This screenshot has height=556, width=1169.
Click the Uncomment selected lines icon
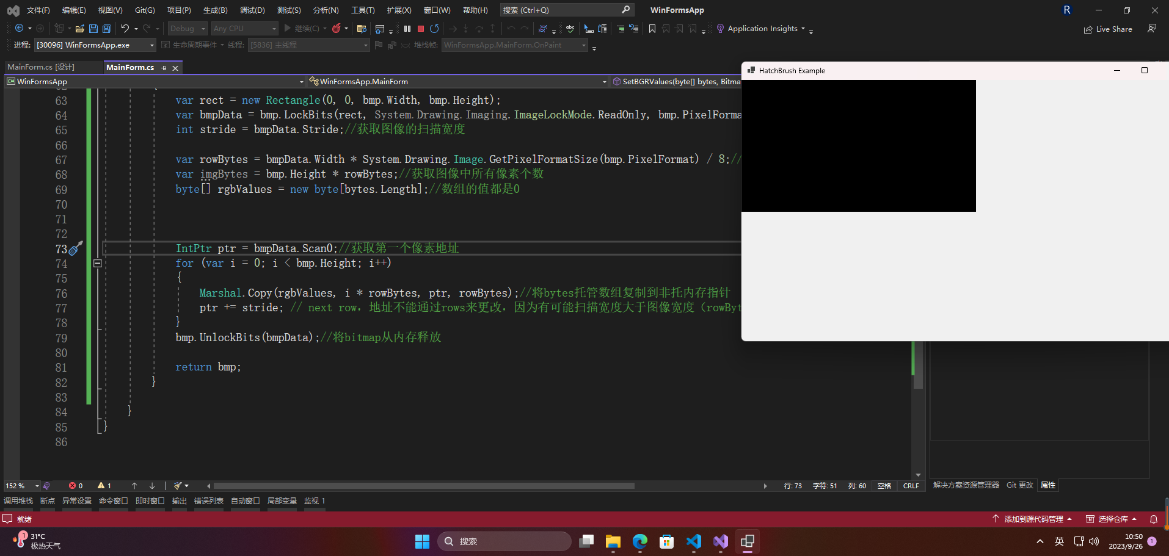634,29
